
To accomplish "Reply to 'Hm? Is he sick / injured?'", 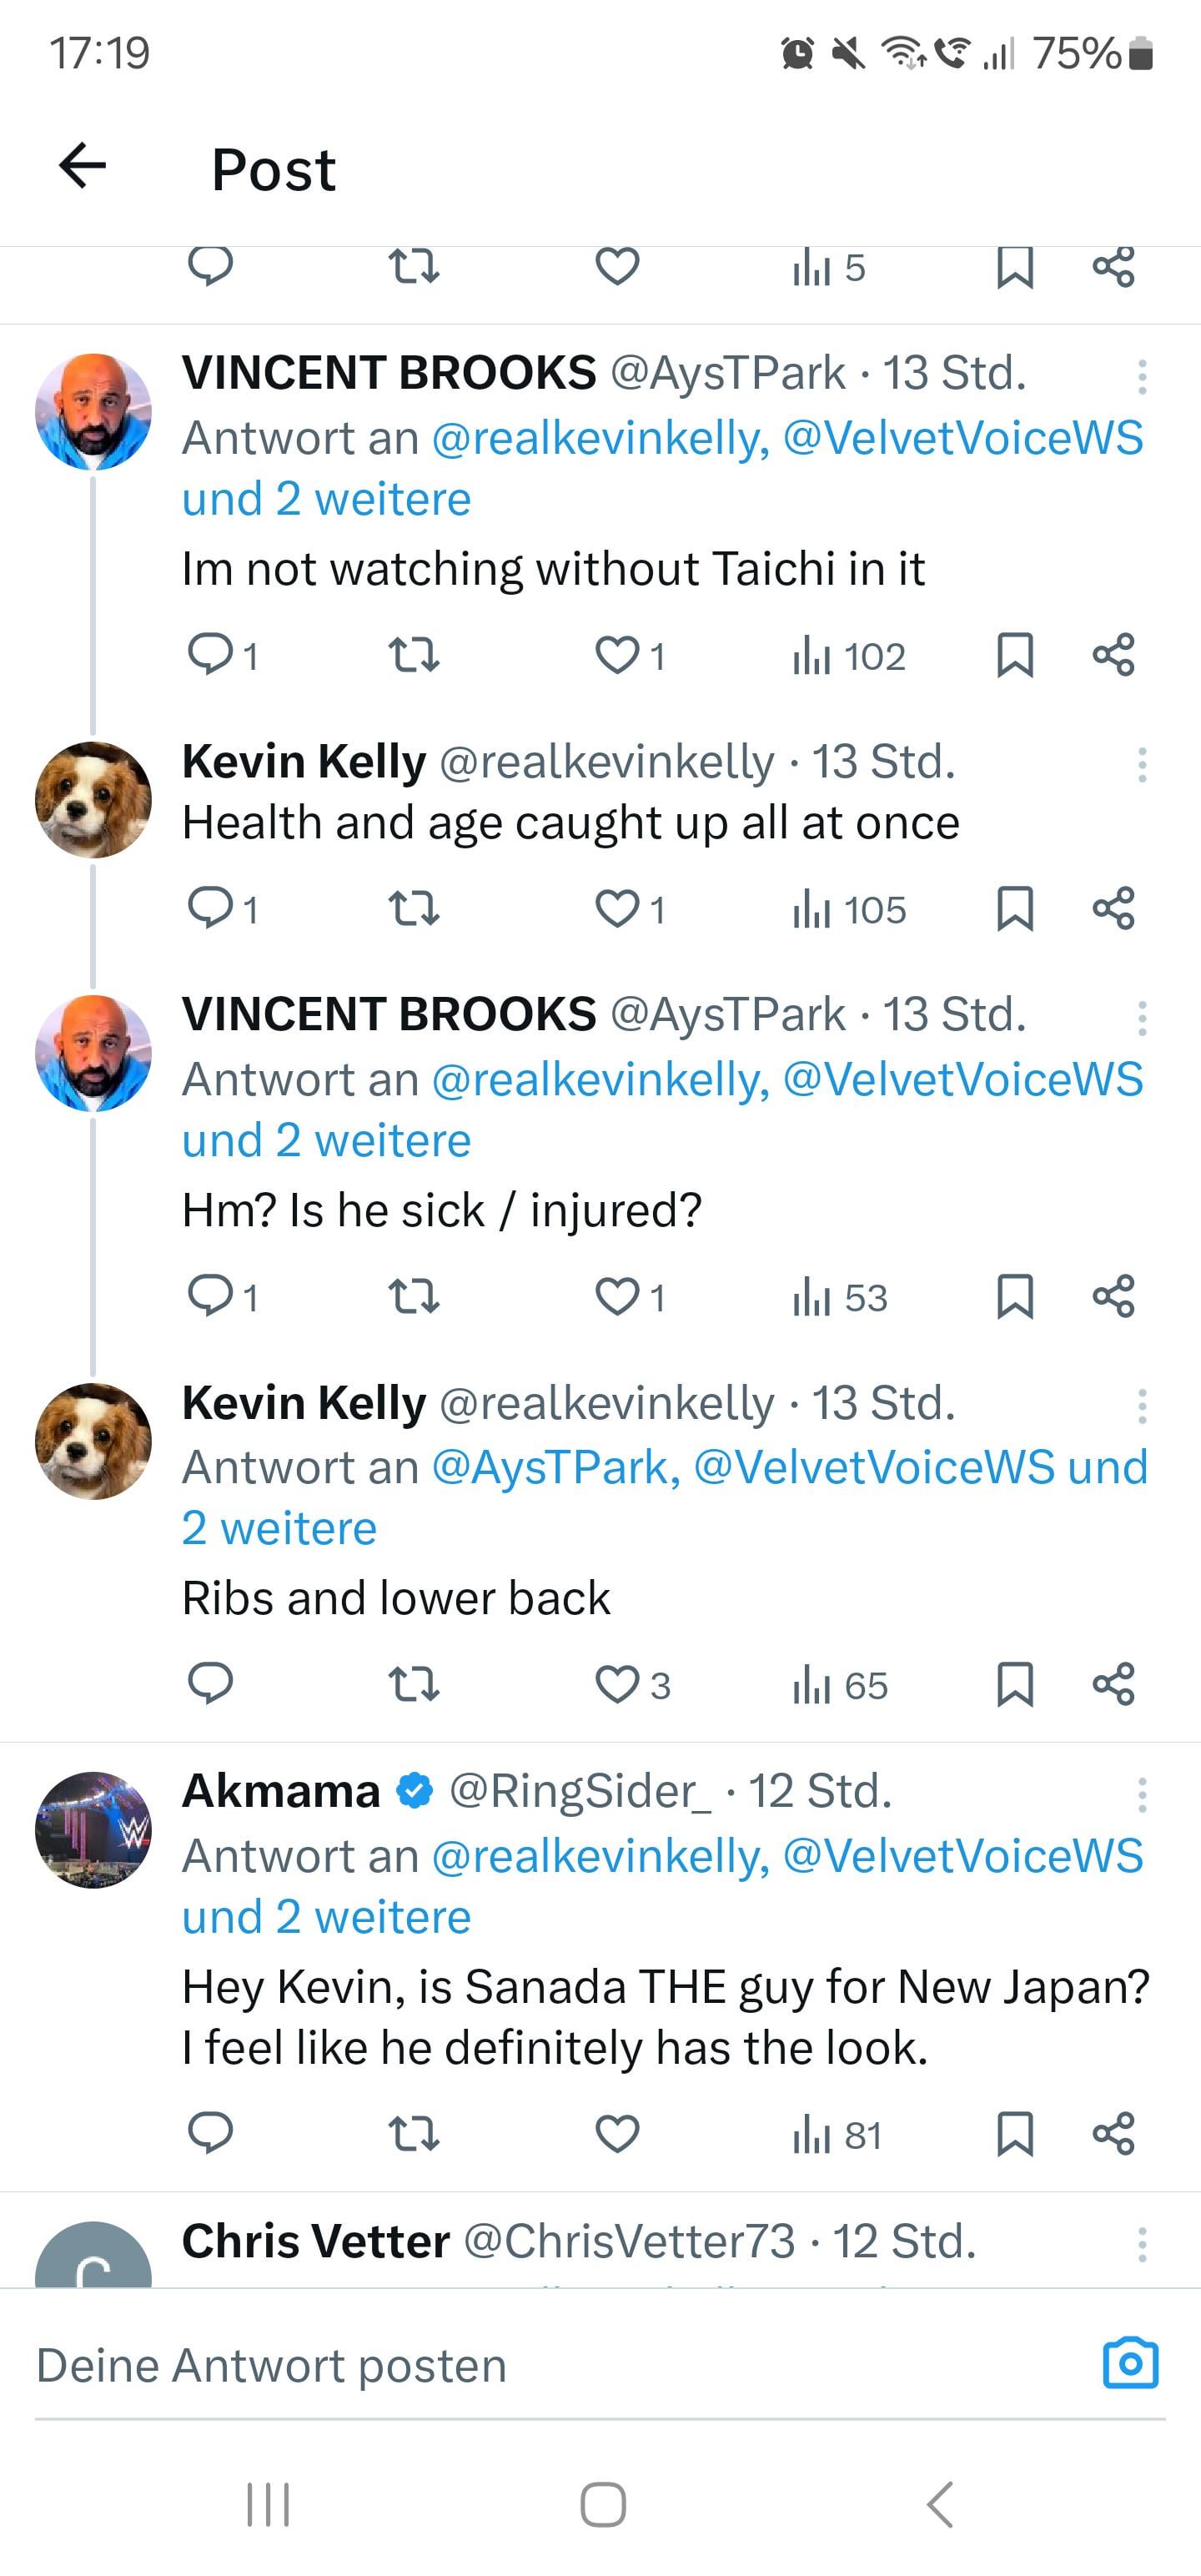I will tap(210, 1297).
